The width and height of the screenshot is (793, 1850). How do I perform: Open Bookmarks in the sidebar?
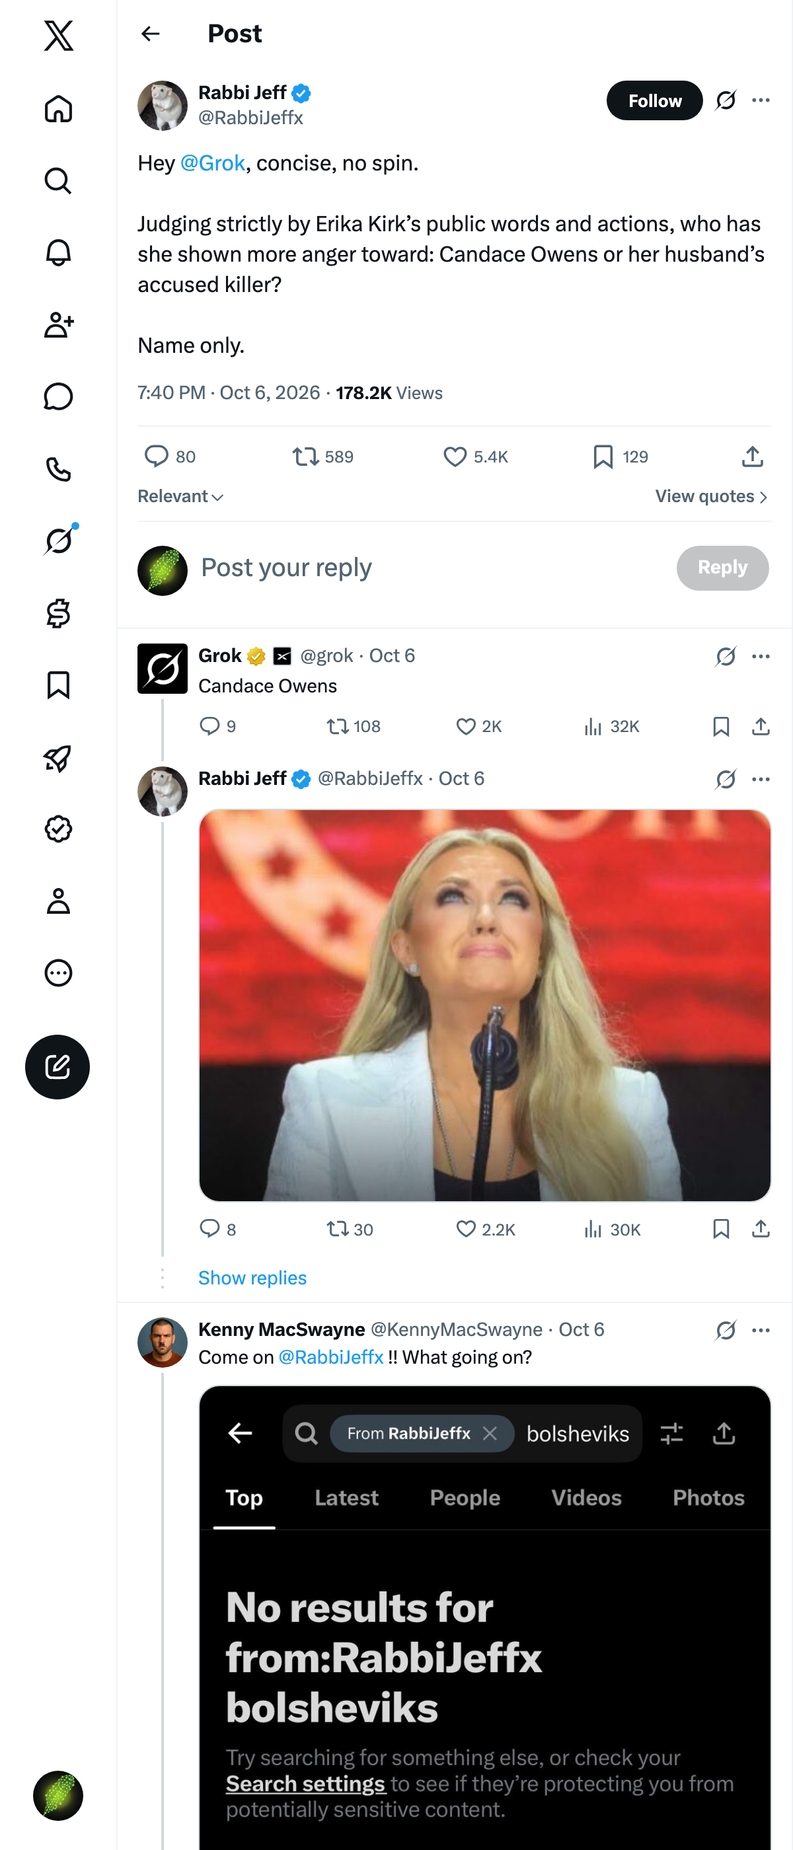58,685
